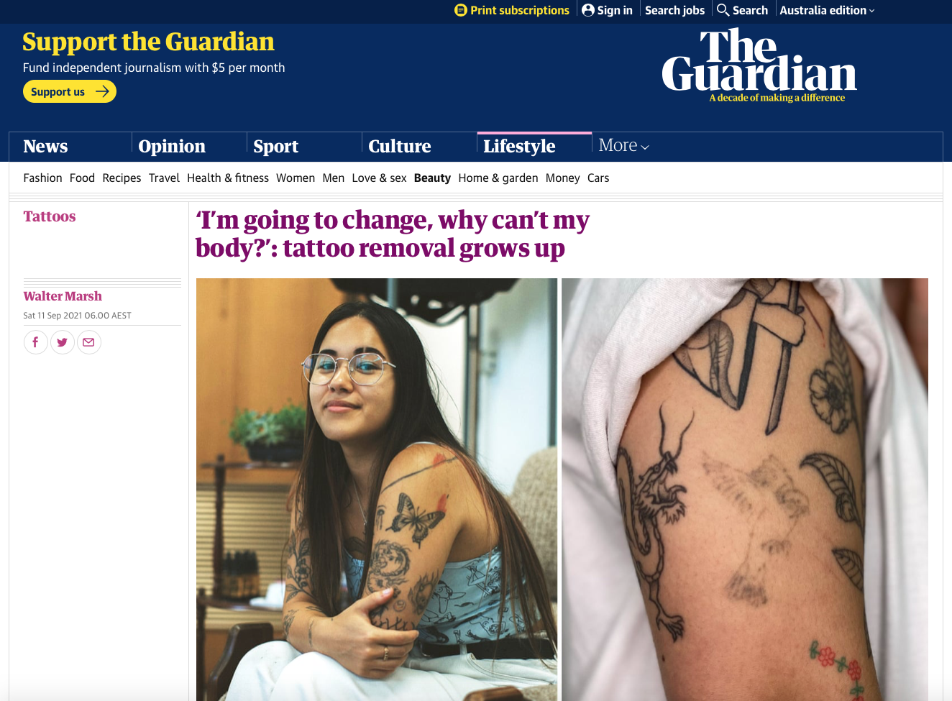The width and height of the screenshot is (952, 701).
Task: Select Health & fitness subsection
Action: pos(228,178)
